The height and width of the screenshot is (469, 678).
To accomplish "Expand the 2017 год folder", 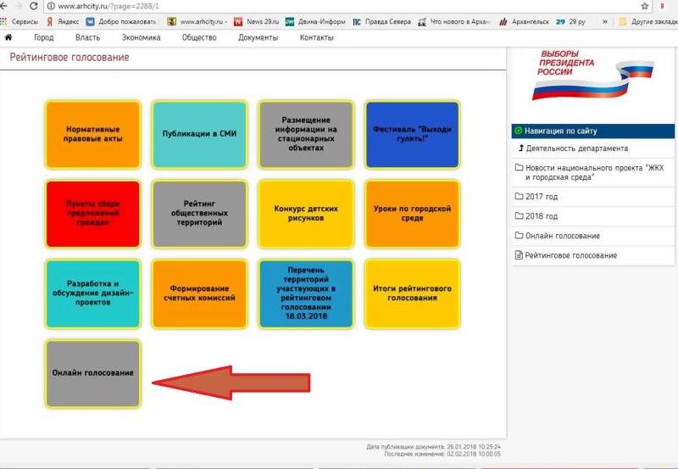I will [541, 197].
